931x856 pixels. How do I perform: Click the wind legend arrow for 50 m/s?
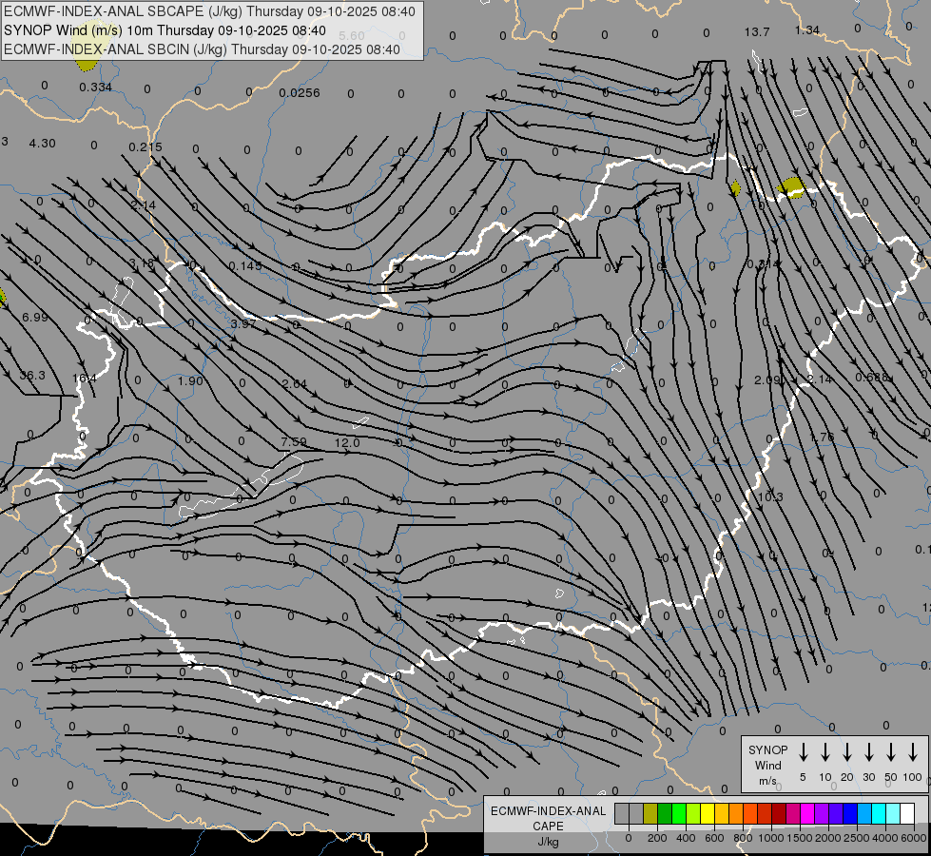(x=891, y=752)
